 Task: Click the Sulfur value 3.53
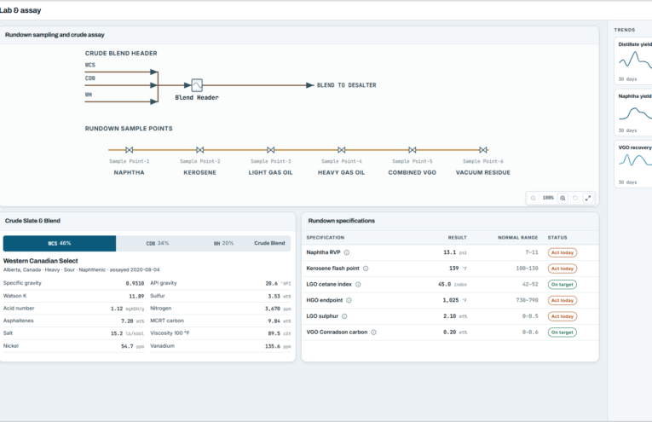(x=274, y=297)
